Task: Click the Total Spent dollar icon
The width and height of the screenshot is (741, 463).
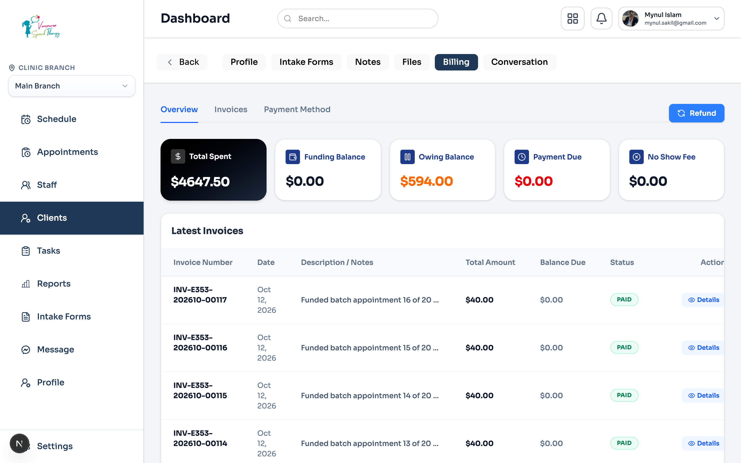Action: [x=178, y=156]
